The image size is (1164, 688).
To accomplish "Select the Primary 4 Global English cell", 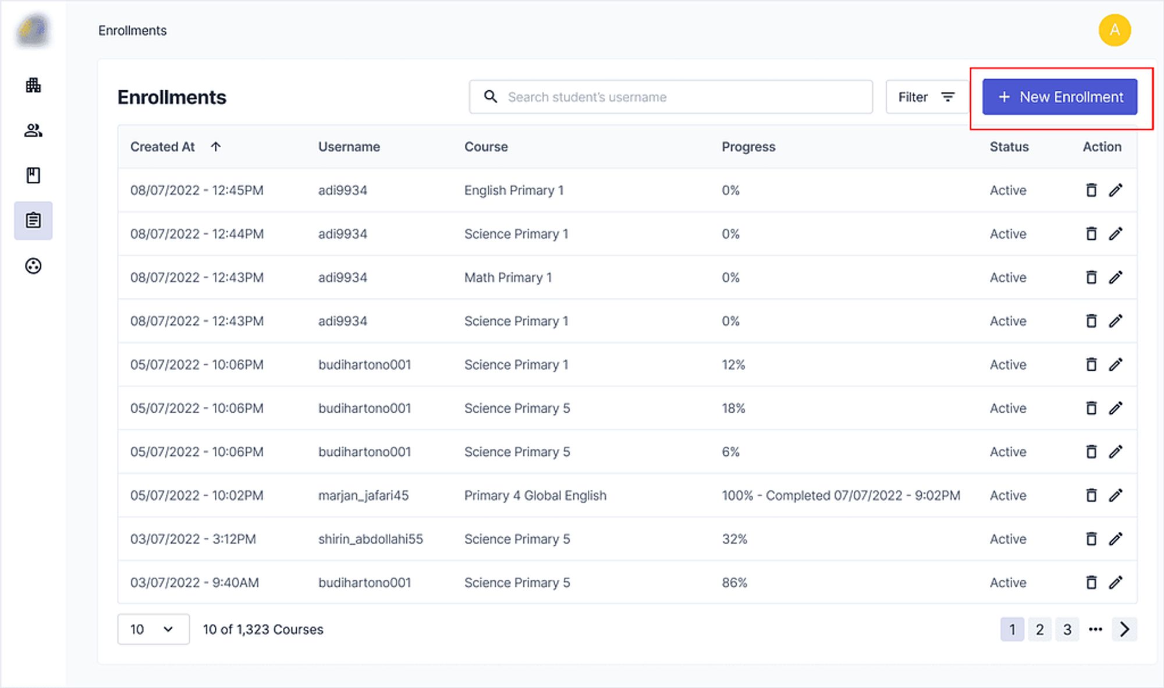I will [x=535, y=495].
